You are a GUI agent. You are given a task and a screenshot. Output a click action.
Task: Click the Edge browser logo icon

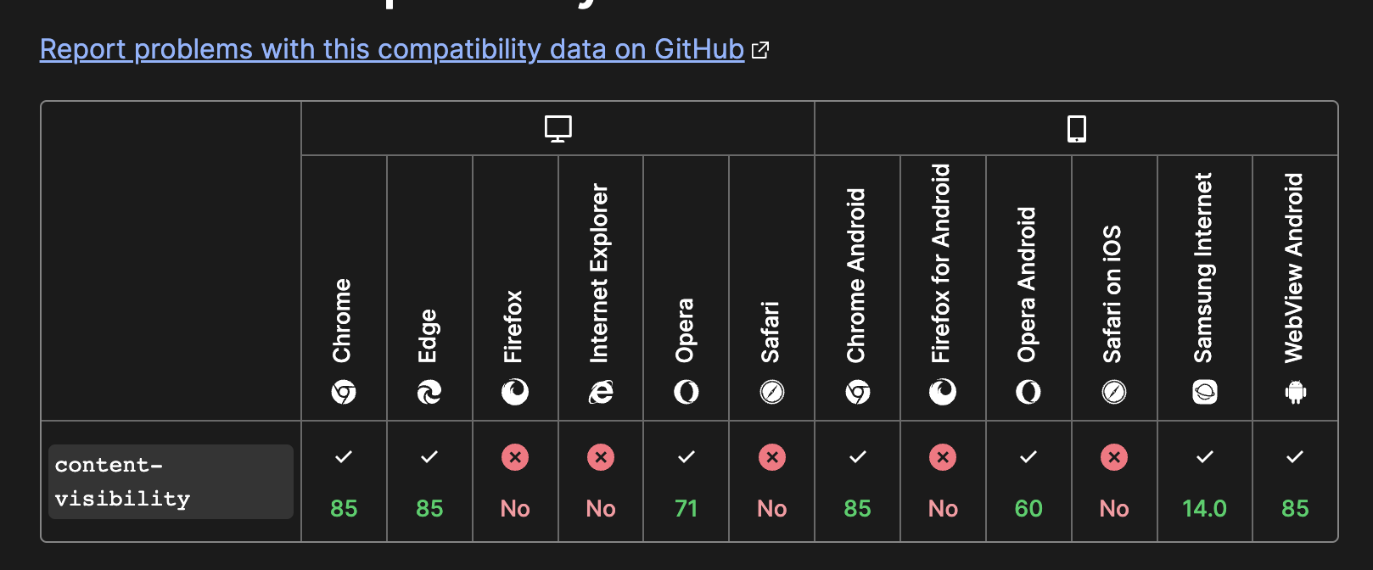(x=429, y=392)
